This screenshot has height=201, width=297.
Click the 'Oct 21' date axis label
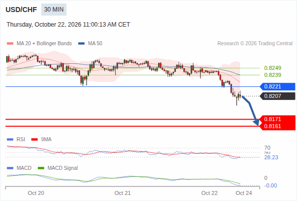click(x=122, y=193)
